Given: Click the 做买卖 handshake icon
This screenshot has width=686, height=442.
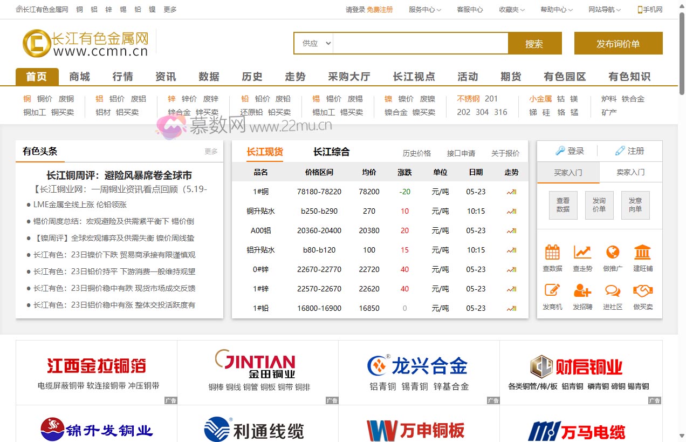Looking at the screenshot, I should [642, 291].
